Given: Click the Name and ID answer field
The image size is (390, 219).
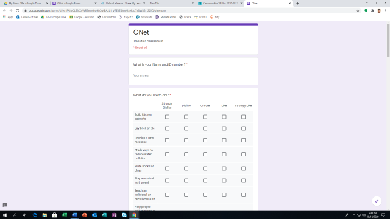Looking at the screenshot, I should tap(163, 75).
